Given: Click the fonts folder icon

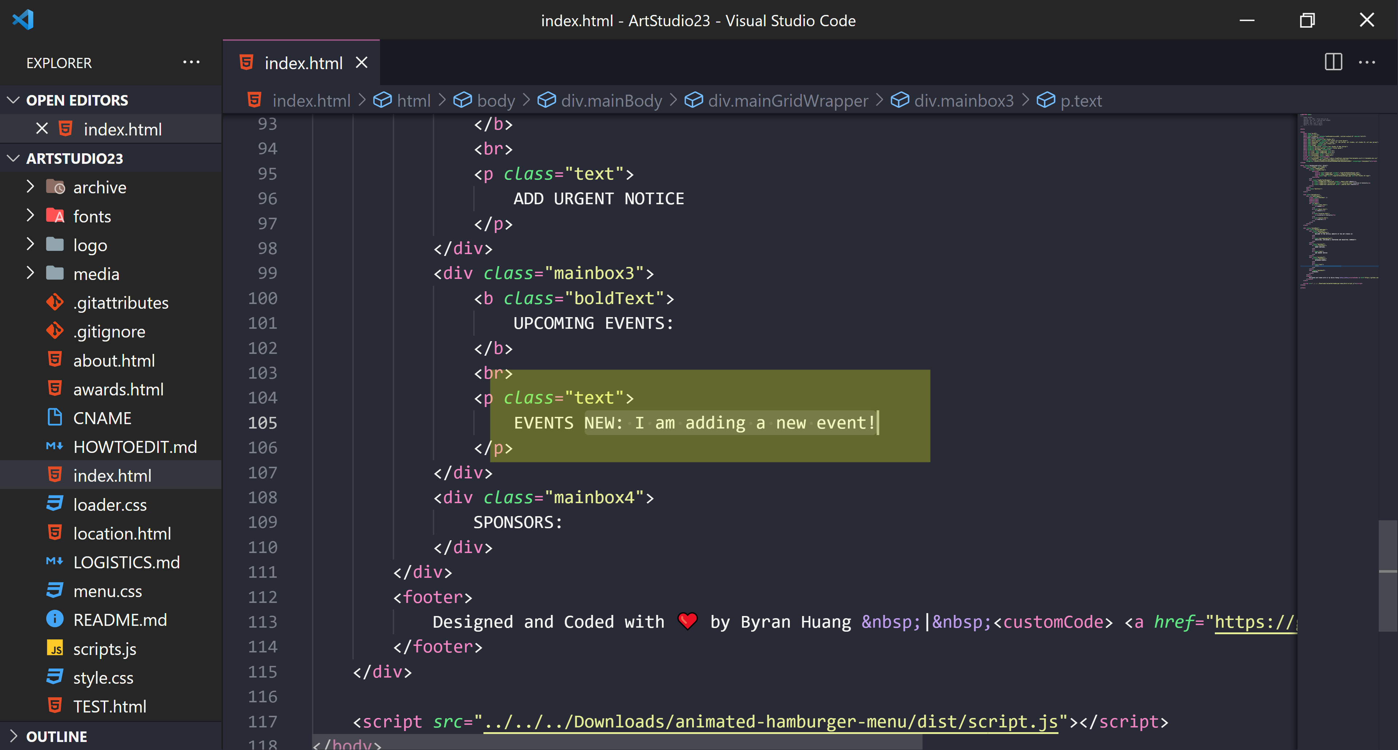Looking at the screenshot, I should point(55,216).
